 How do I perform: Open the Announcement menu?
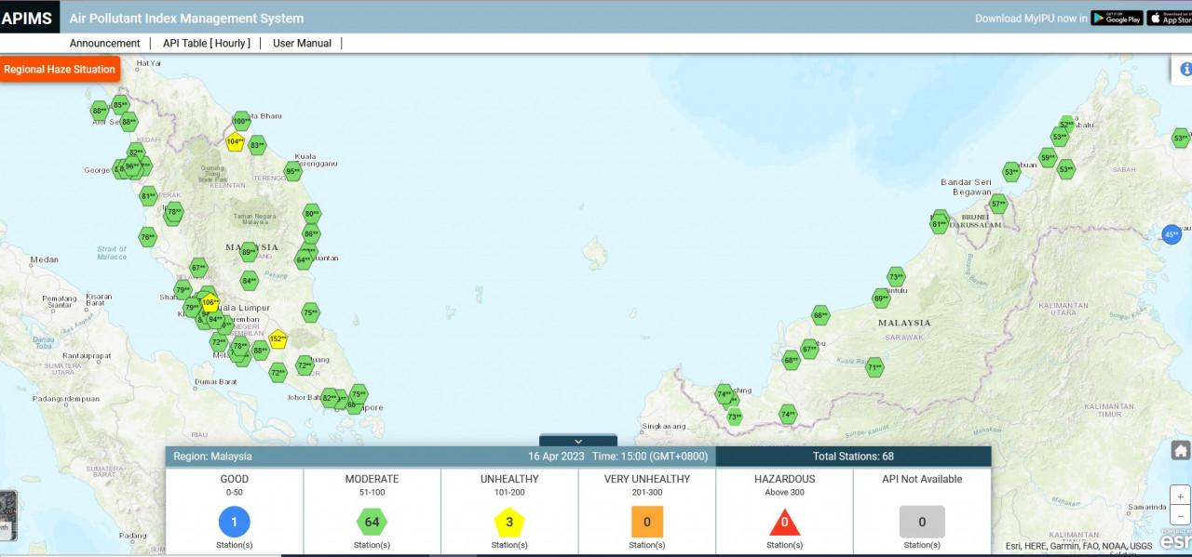click(104, 43)
